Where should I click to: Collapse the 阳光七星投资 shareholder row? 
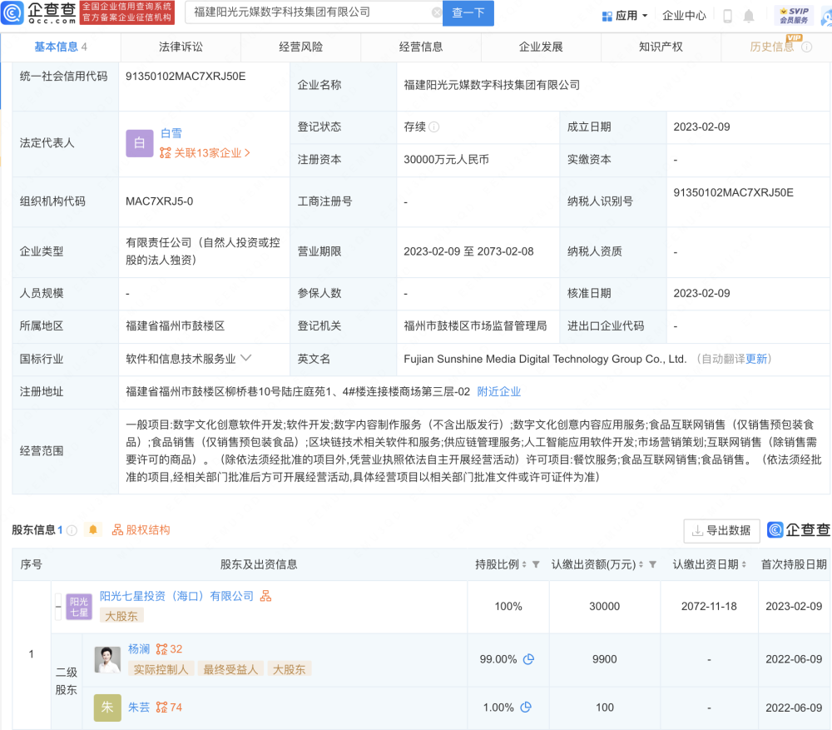coord(58,607)
